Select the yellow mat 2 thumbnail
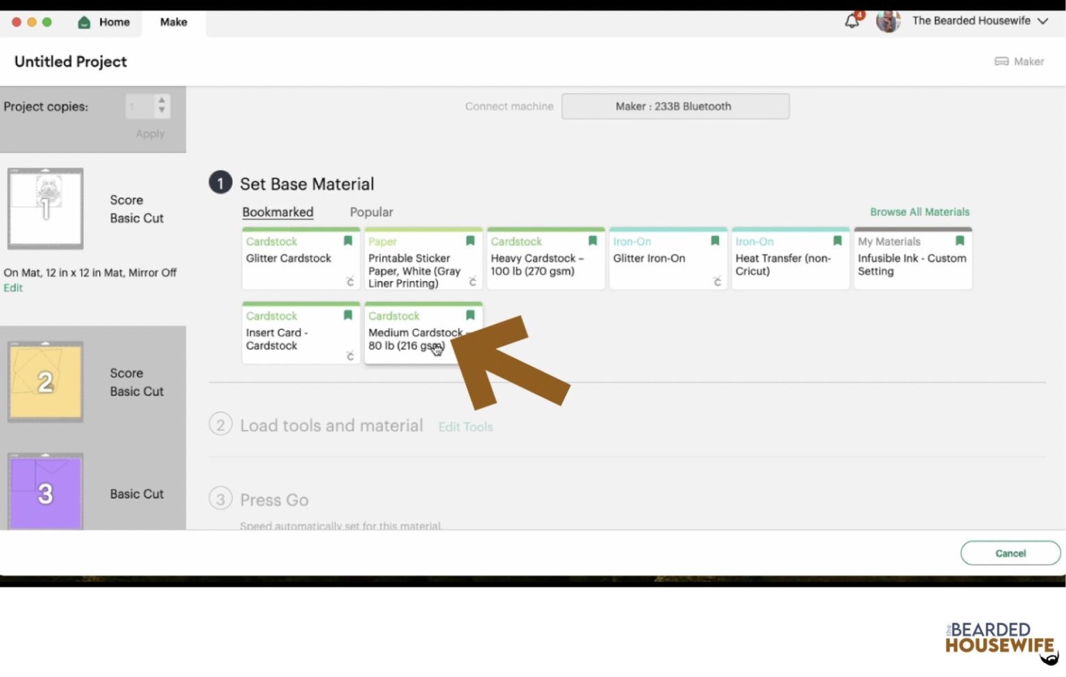This screenshot has width=1066, height=677. coord(46,382)
